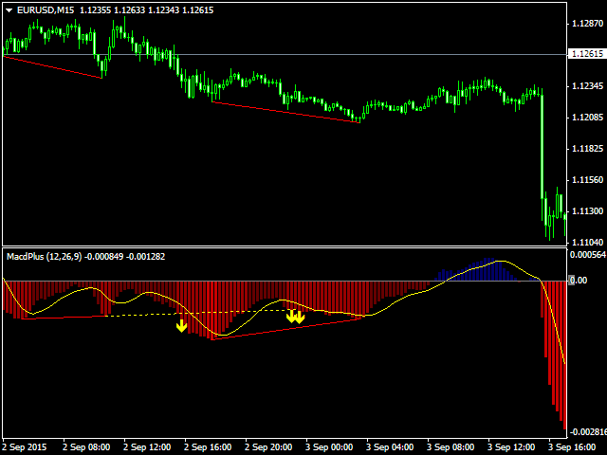Pick the 1.12085 price scale value
The width and height of the screenshot is (607, 455).
[x=587, y=118]
